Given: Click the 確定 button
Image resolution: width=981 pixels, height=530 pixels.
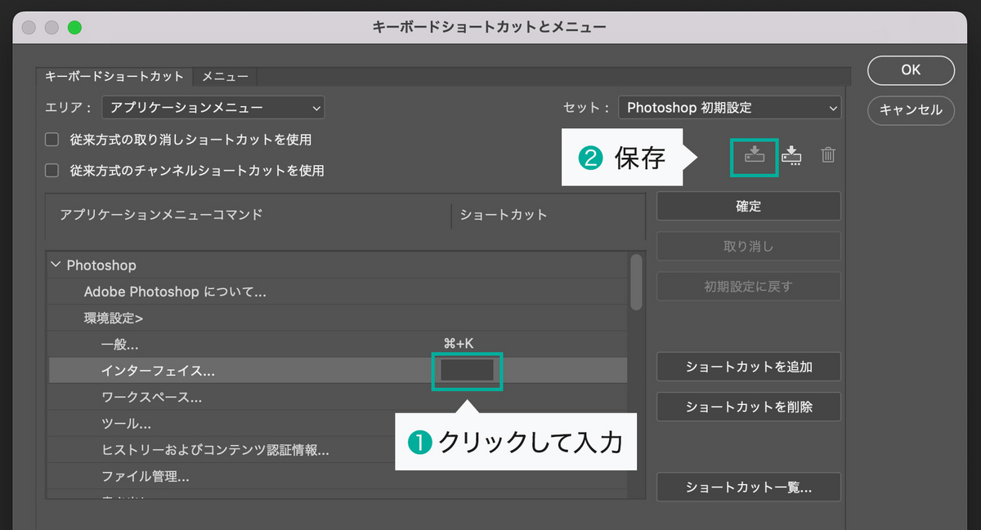Looking at the screenshot, I should pos(748,206).
